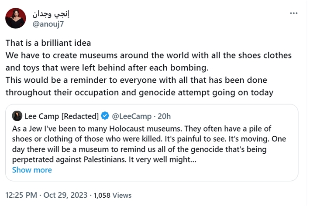310x206 pixels.
Task: Click the "Views" label at the bottom
Action: (x=122, y=196)
